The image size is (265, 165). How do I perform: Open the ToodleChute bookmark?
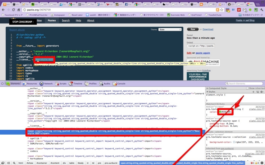point(213,15)
